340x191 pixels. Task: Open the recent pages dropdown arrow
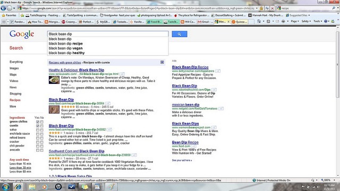click(x=14, y=8)
